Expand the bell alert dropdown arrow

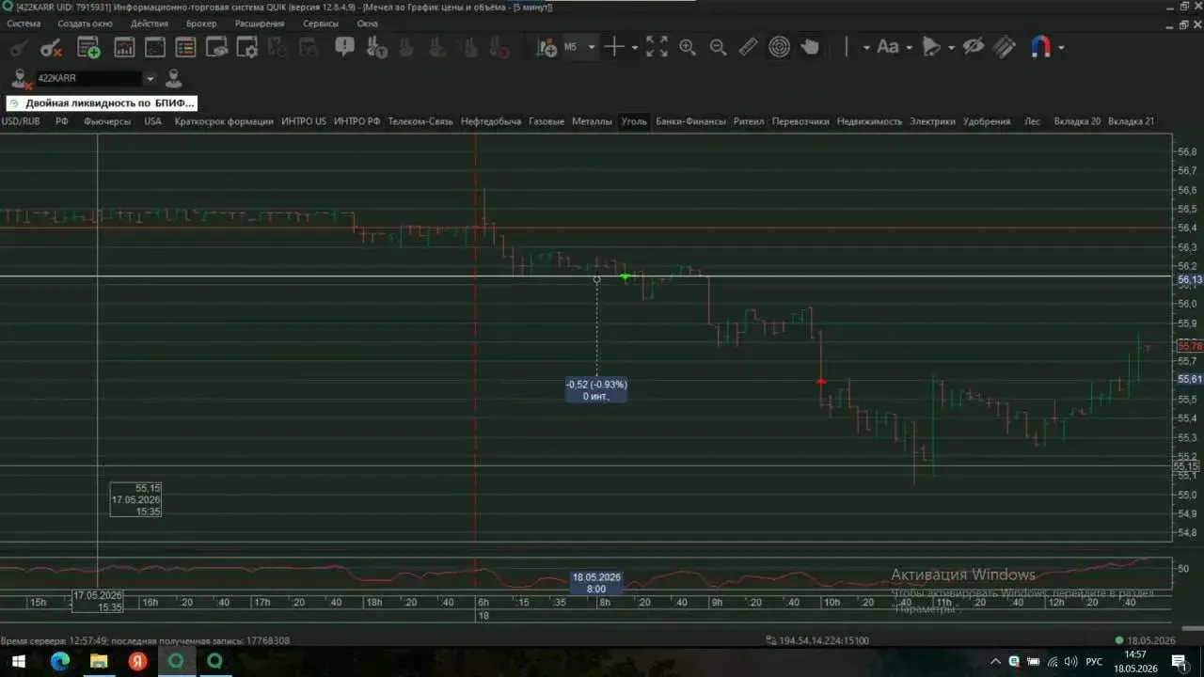(x=951, y=48)
